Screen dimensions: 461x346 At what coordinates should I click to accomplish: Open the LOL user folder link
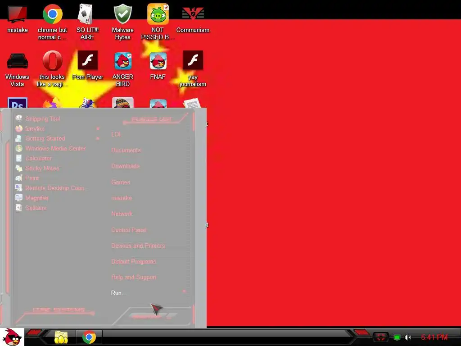117,134
